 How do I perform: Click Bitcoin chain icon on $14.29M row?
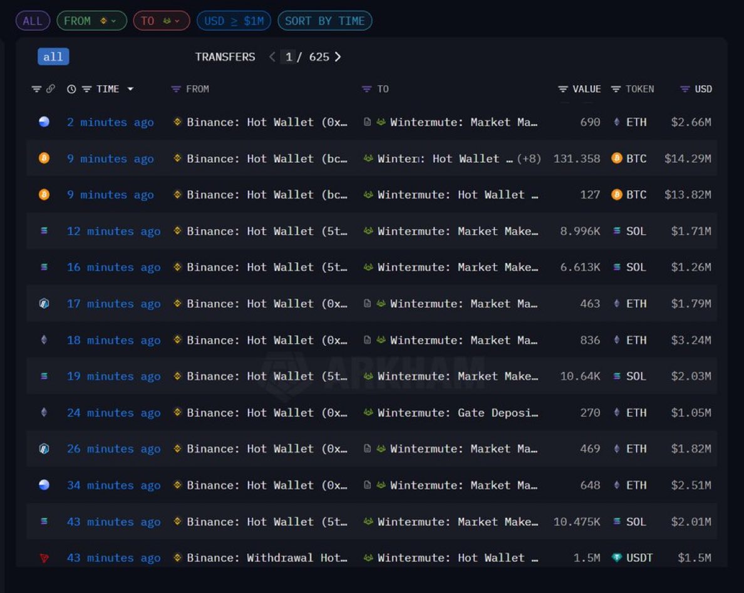click(x=44, y=158)
